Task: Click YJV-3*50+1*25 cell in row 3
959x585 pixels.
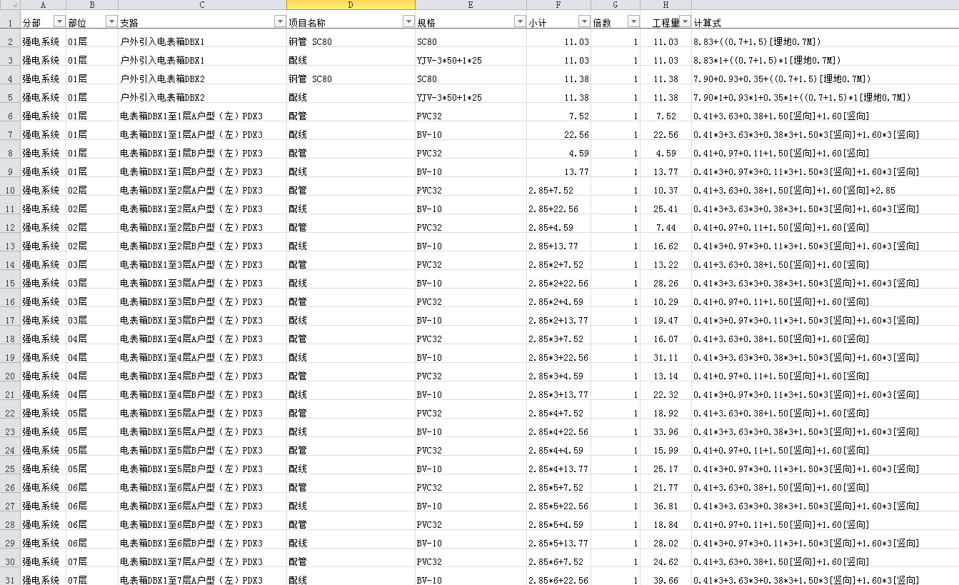Action: pos(471,61)
